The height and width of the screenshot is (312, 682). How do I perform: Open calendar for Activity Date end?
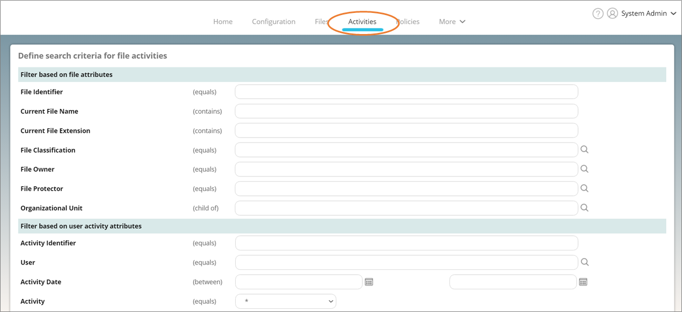[583, 282]
